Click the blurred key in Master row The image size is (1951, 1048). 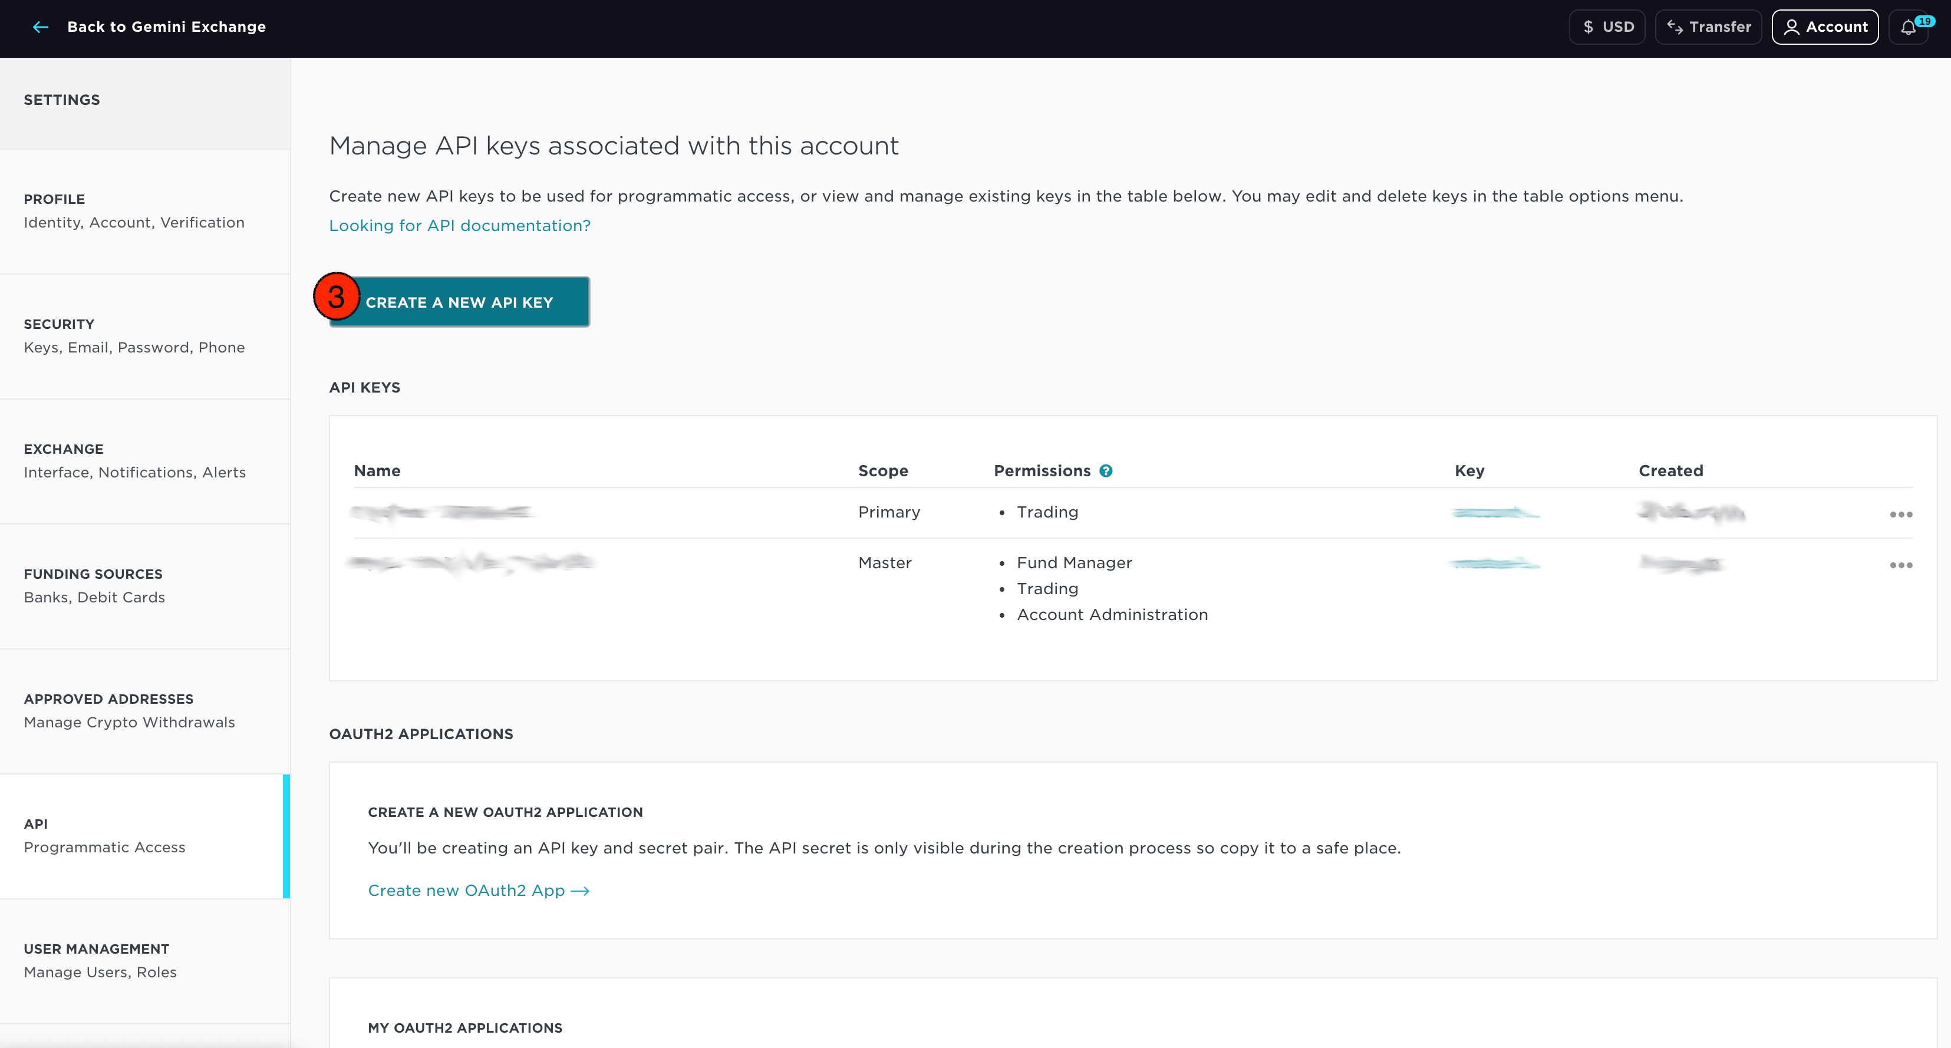[1494, 563]
